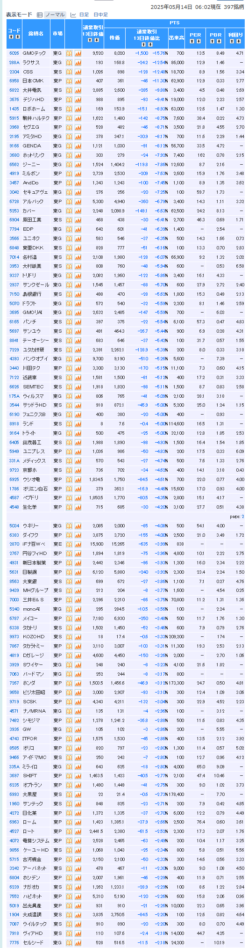Sort by PBR descending arrow
248x948 pixels.
219,41
